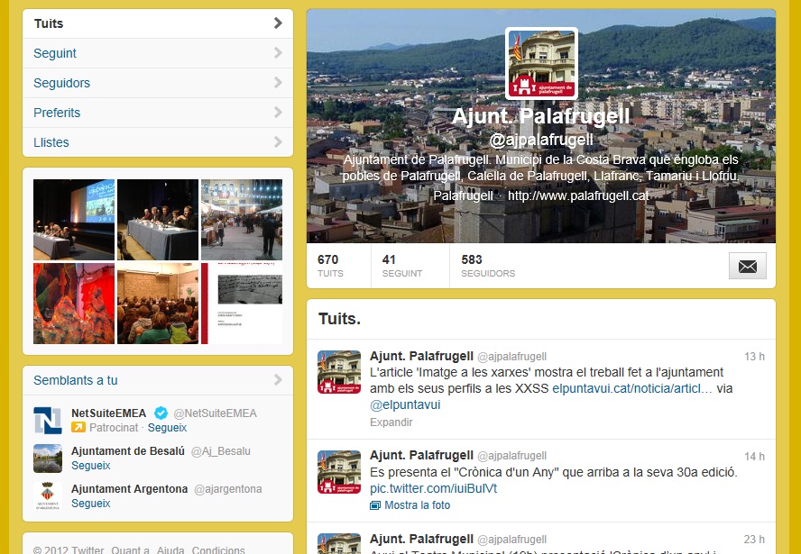Select Tuits in the sidebar menu
The image size is (801, 554).
(158, 23)
